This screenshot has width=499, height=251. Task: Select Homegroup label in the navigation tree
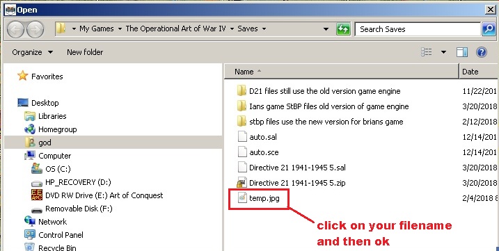[x=57, y=129]
